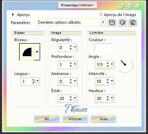Increase Hauteur with the up arrow

[108, 97]
